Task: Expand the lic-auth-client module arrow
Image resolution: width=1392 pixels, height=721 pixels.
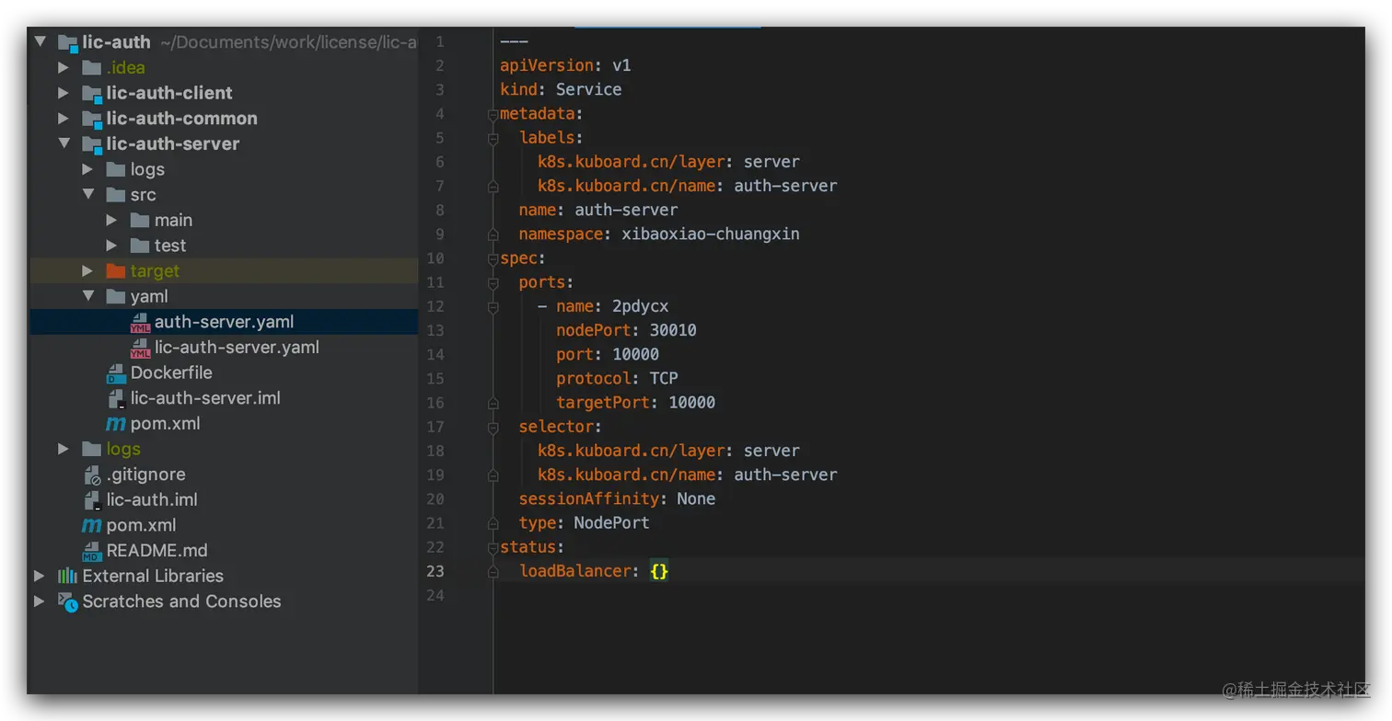Action: point(64,93)
